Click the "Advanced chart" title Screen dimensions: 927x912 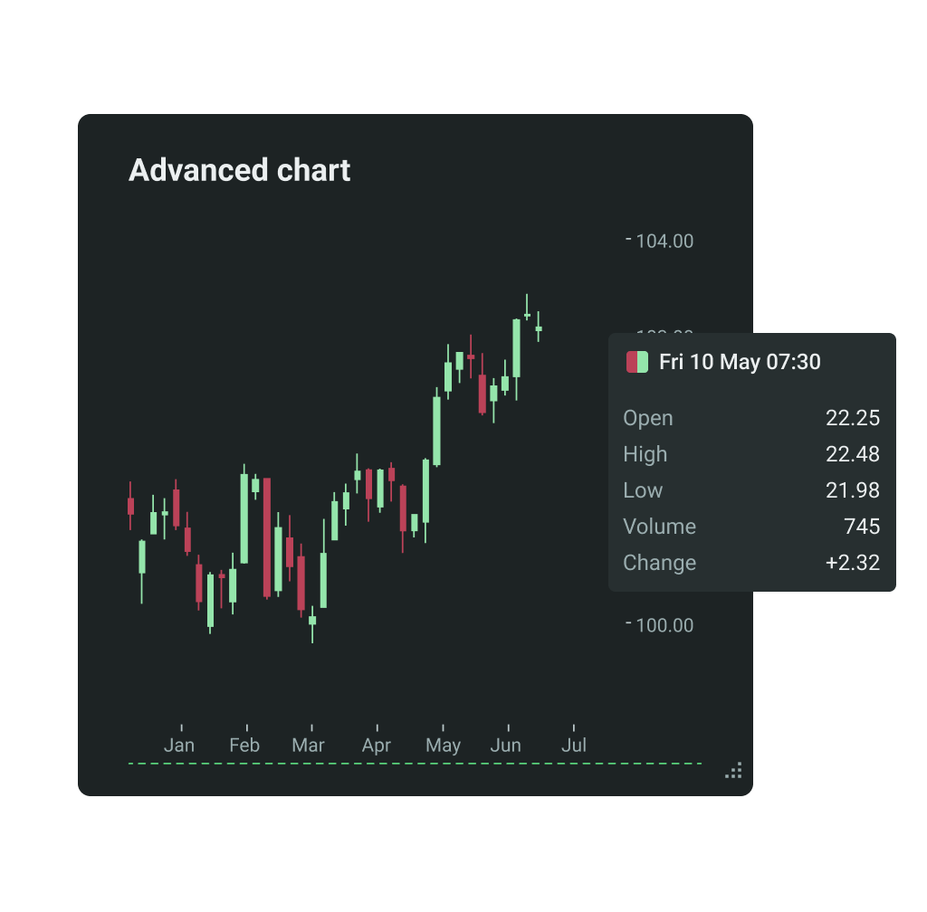(x=239, y=170)
